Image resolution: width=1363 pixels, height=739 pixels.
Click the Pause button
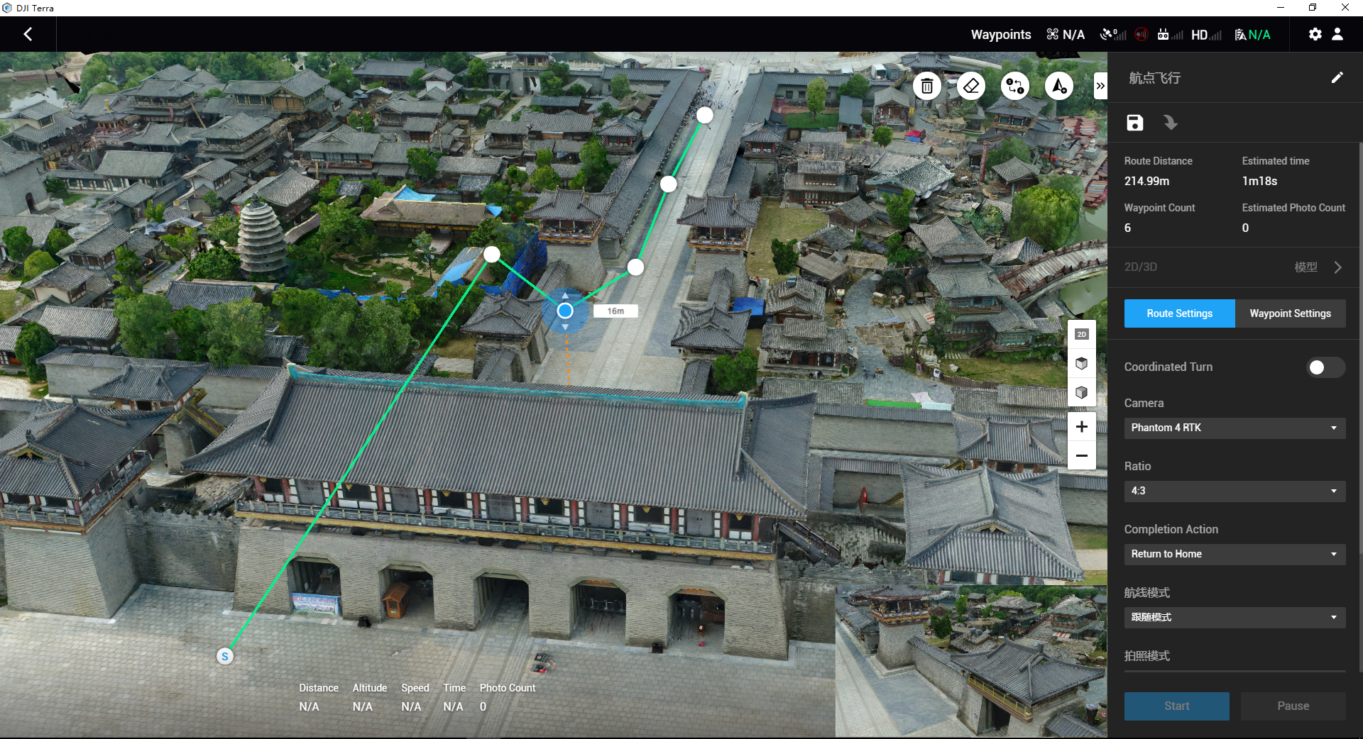[x=1293, y=706]
